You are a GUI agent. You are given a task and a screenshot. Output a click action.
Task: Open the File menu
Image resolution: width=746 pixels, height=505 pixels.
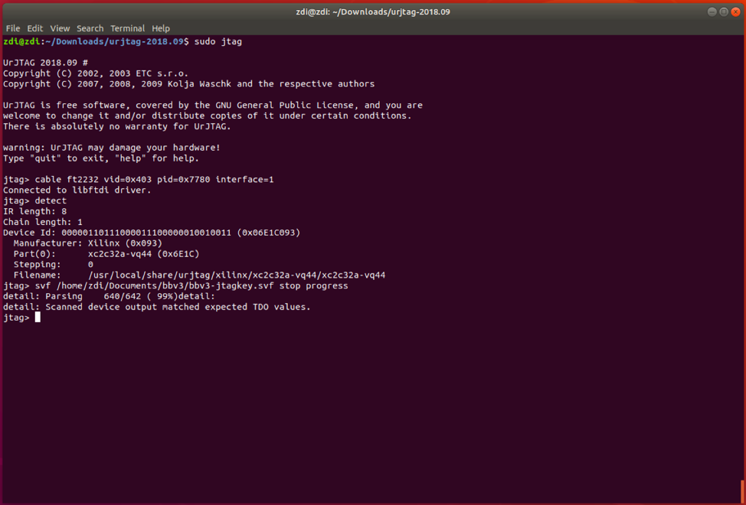click(x=13, y=28)
